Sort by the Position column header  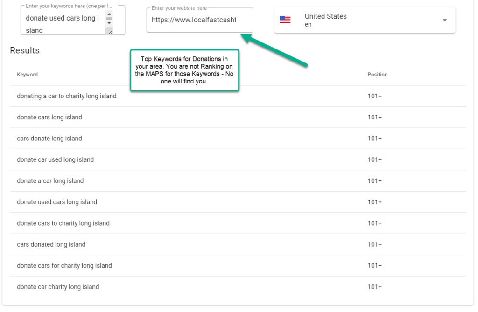pos(377,75)
